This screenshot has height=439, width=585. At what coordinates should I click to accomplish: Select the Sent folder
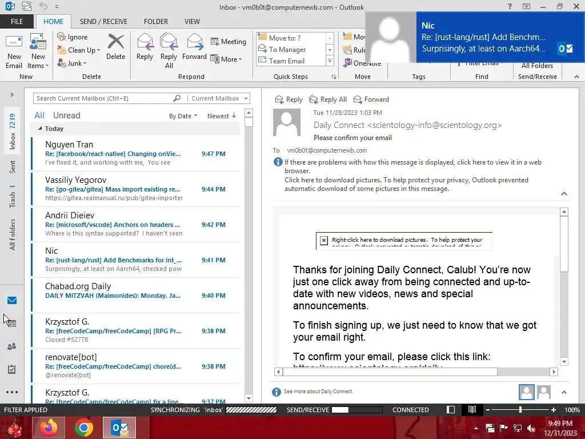click(13, 166)
